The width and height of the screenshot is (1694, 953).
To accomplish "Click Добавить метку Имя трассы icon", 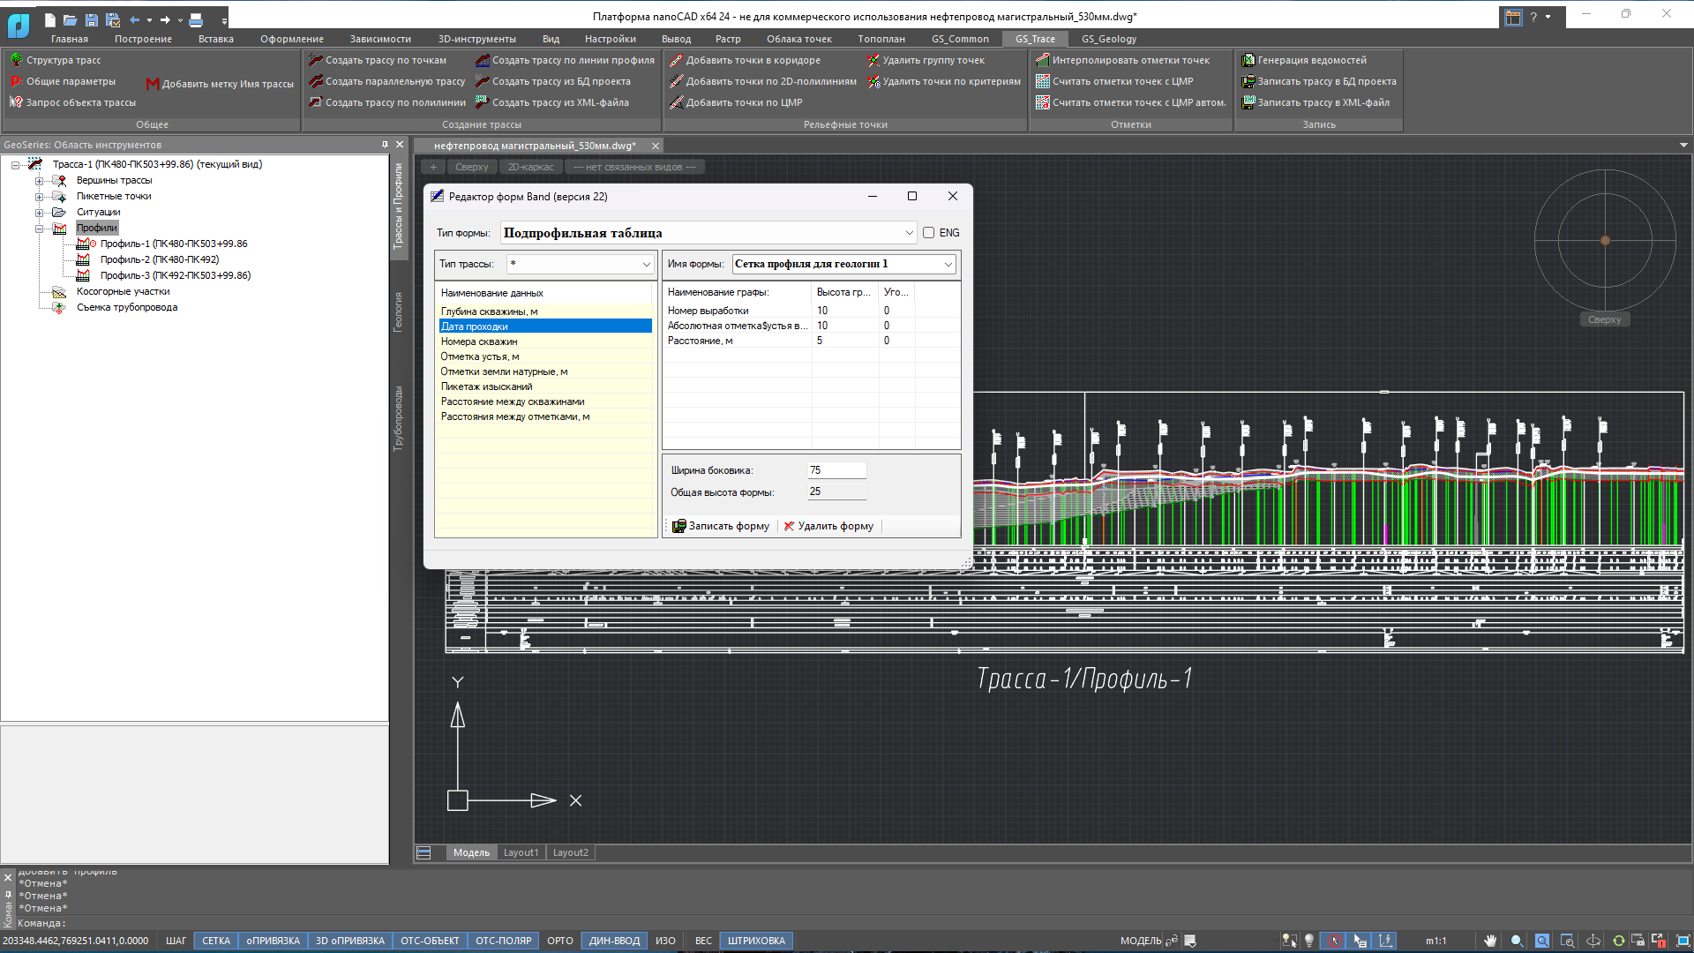I will 152,84.
